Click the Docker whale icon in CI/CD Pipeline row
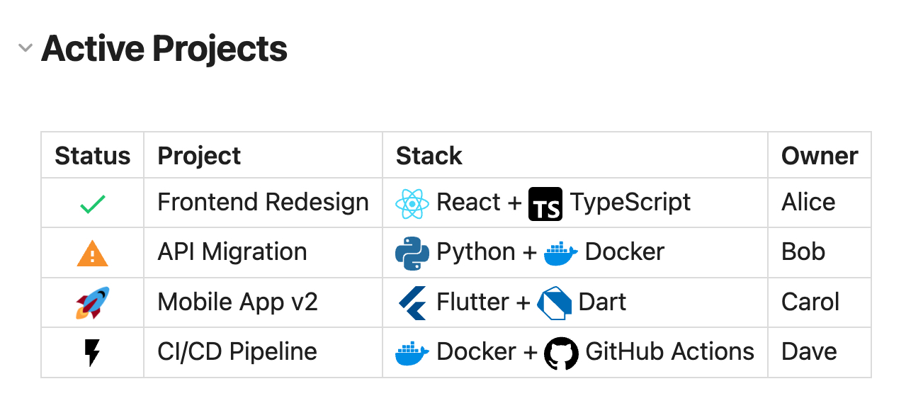Screen dimensions: 923x408 [x=412, y=353]
